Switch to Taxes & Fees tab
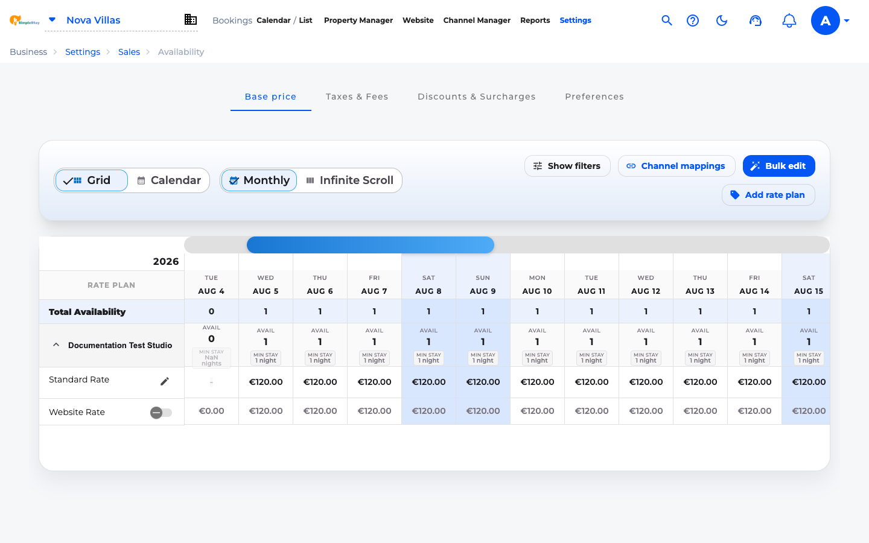This screenshot has height=543, width=869. coord(357,97)
